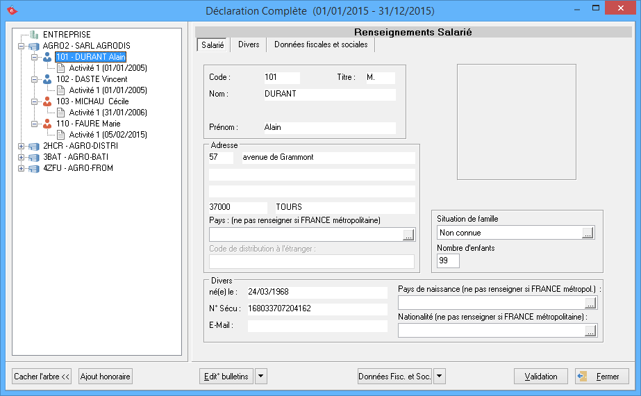Switch to the Divers tab
Screen dimensions: 641x396
[249, 44]
